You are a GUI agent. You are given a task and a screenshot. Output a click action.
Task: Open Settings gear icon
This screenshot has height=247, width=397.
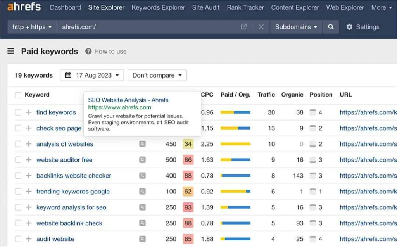pos(349,27)
